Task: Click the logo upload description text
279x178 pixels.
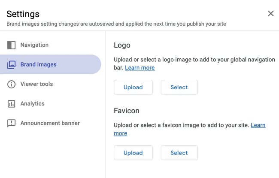Action: [194, 63]
